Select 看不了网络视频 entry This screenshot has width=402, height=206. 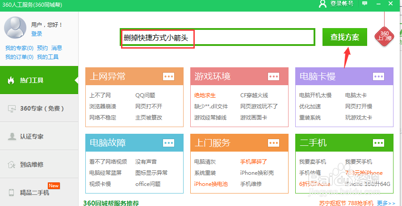tap(108, 162)
